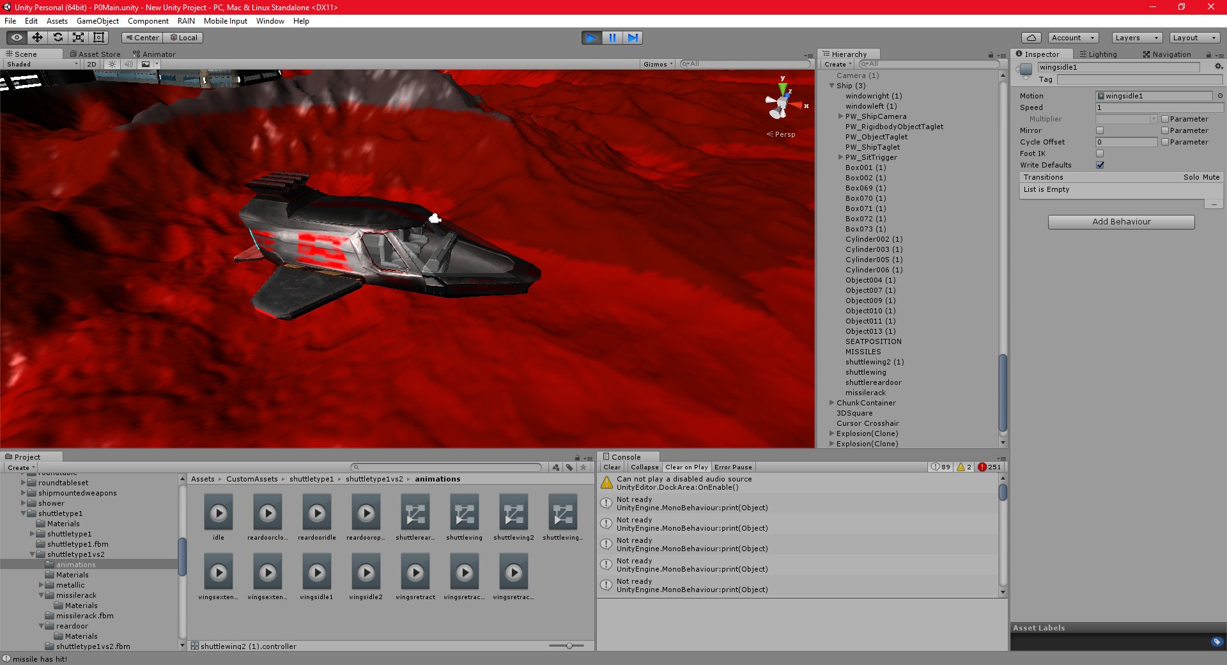Open the Gizmos dropdown
The image size is (1227, 665).
tap(658, 64)
